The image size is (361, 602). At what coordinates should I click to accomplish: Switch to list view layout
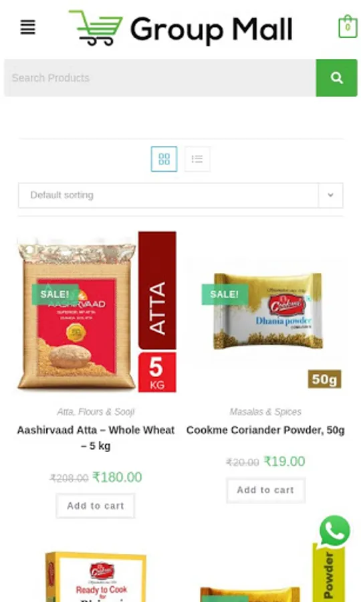pyautogui.click(x=197, y=159)
